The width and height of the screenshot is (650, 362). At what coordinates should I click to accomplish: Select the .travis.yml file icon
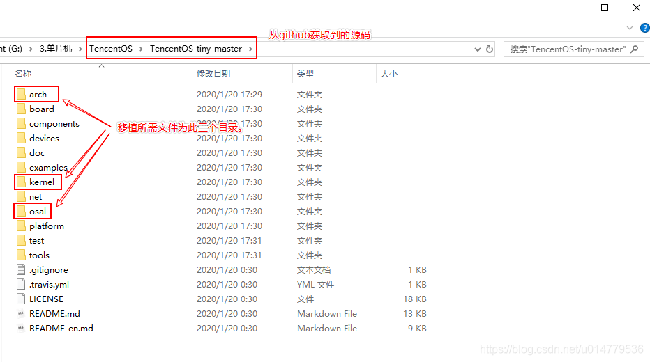[21, 284]
